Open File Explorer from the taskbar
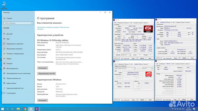 18,109
